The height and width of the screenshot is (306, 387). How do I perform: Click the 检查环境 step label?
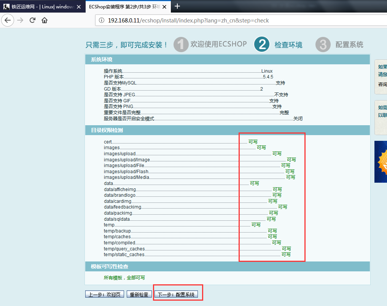click(288, 45)
